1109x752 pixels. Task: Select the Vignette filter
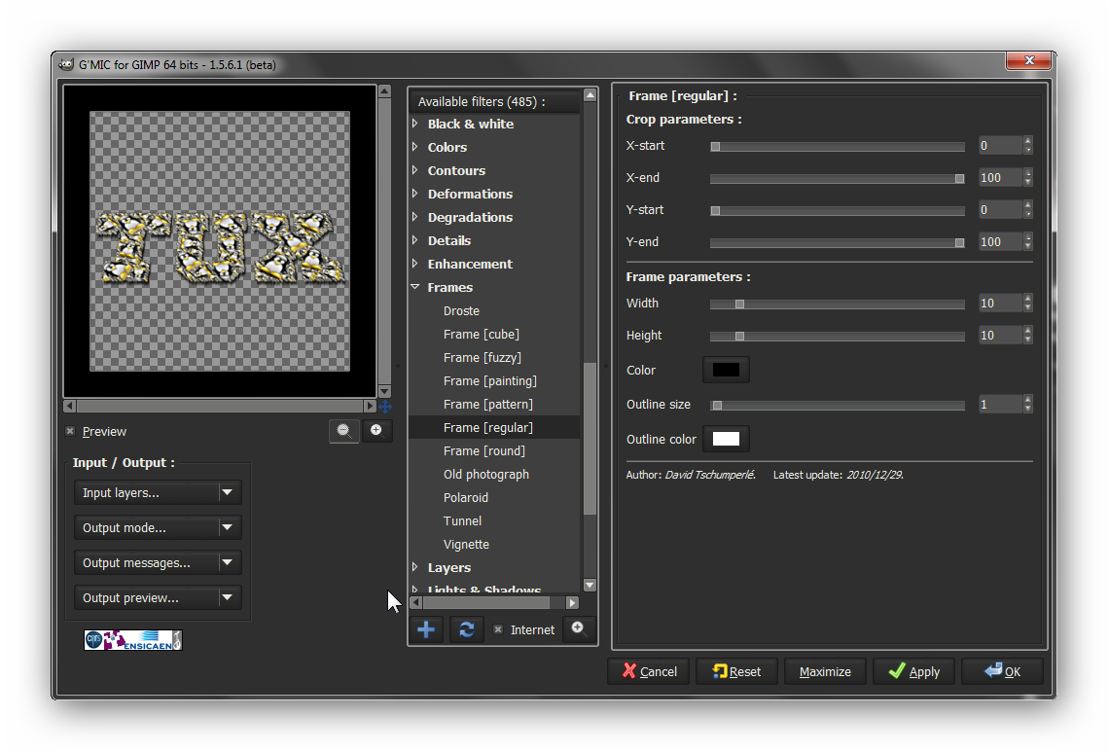click(x=466, y=544)
